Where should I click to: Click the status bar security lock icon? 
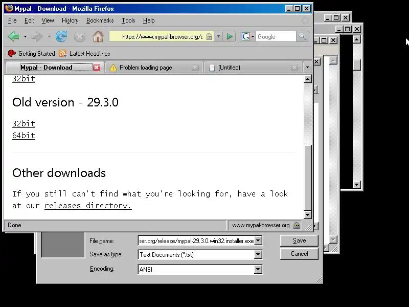pyautogui.click(x=297, y=225)
